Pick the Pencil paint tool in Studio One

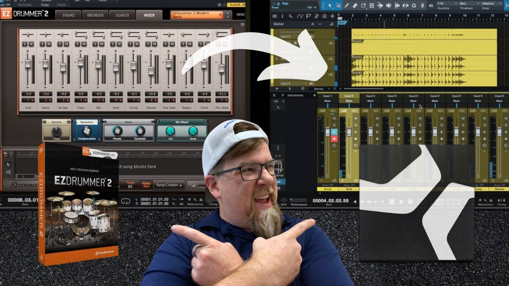[347, 6]
